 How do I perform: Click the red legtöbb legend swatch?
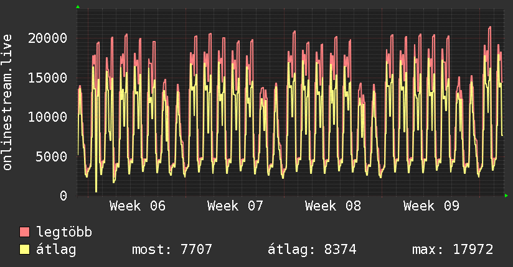(x=25, y=232)
